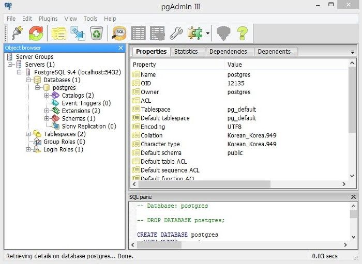362x264 pixels.
Task: Click the Create object icon with the blue arrow
Action: click(x=78, y=34)
